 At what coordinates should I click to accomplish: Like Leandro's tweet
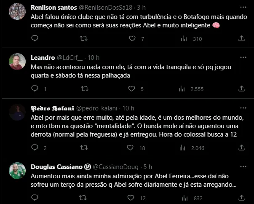click(x=133, y=89)
